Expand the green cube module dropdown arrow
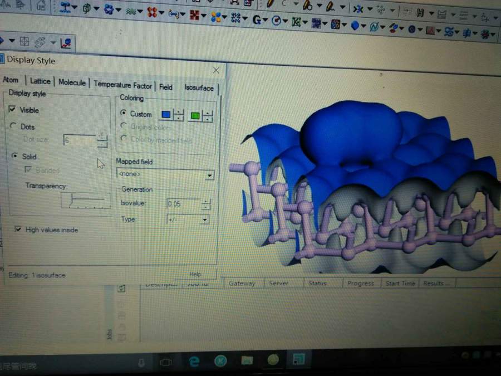The width and height of the screenshot is (501, 376). coord(96,9)
